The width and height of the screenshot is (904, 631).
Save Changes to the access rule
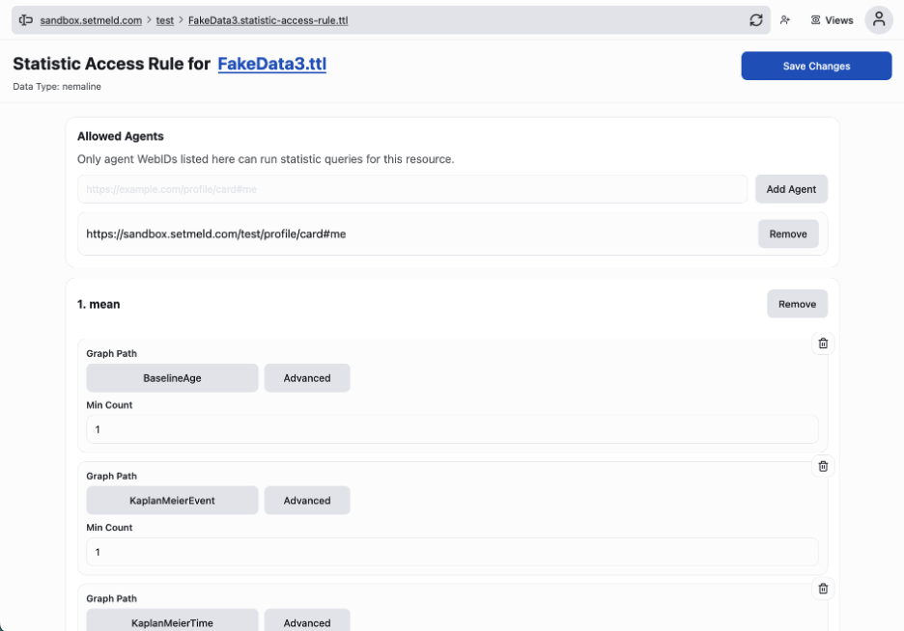[816, 66]
